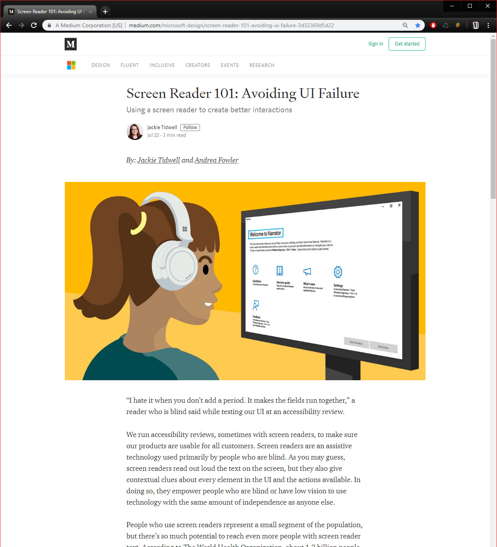Open the Jackie Tidwell byline link
497x547 pixels.
tap(158, 160)
